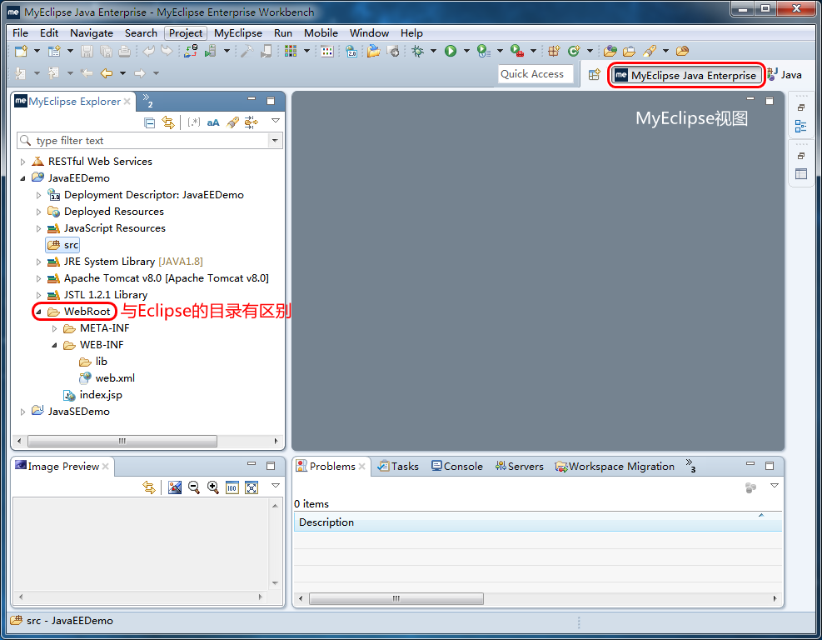Screen dimensions: 822x640
Task: Click the Print toolbar icon
Action: tap(124, 51)
